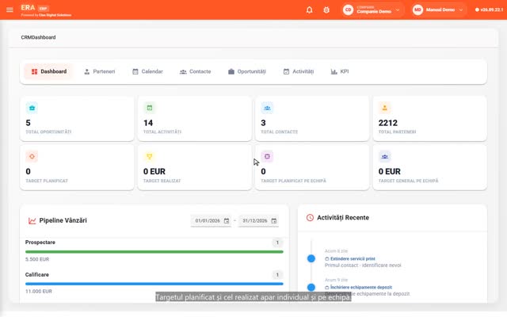
Task: Open the start date calendar picker icon
Action: pyautogui.click(x=227, y=221)
